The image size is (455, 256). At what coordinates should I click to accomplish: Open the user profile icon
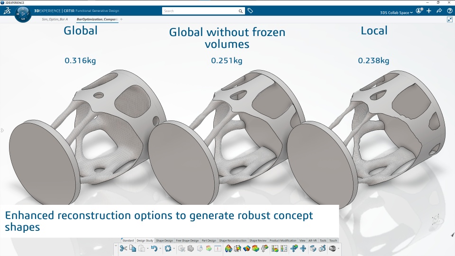click(419, 11)
